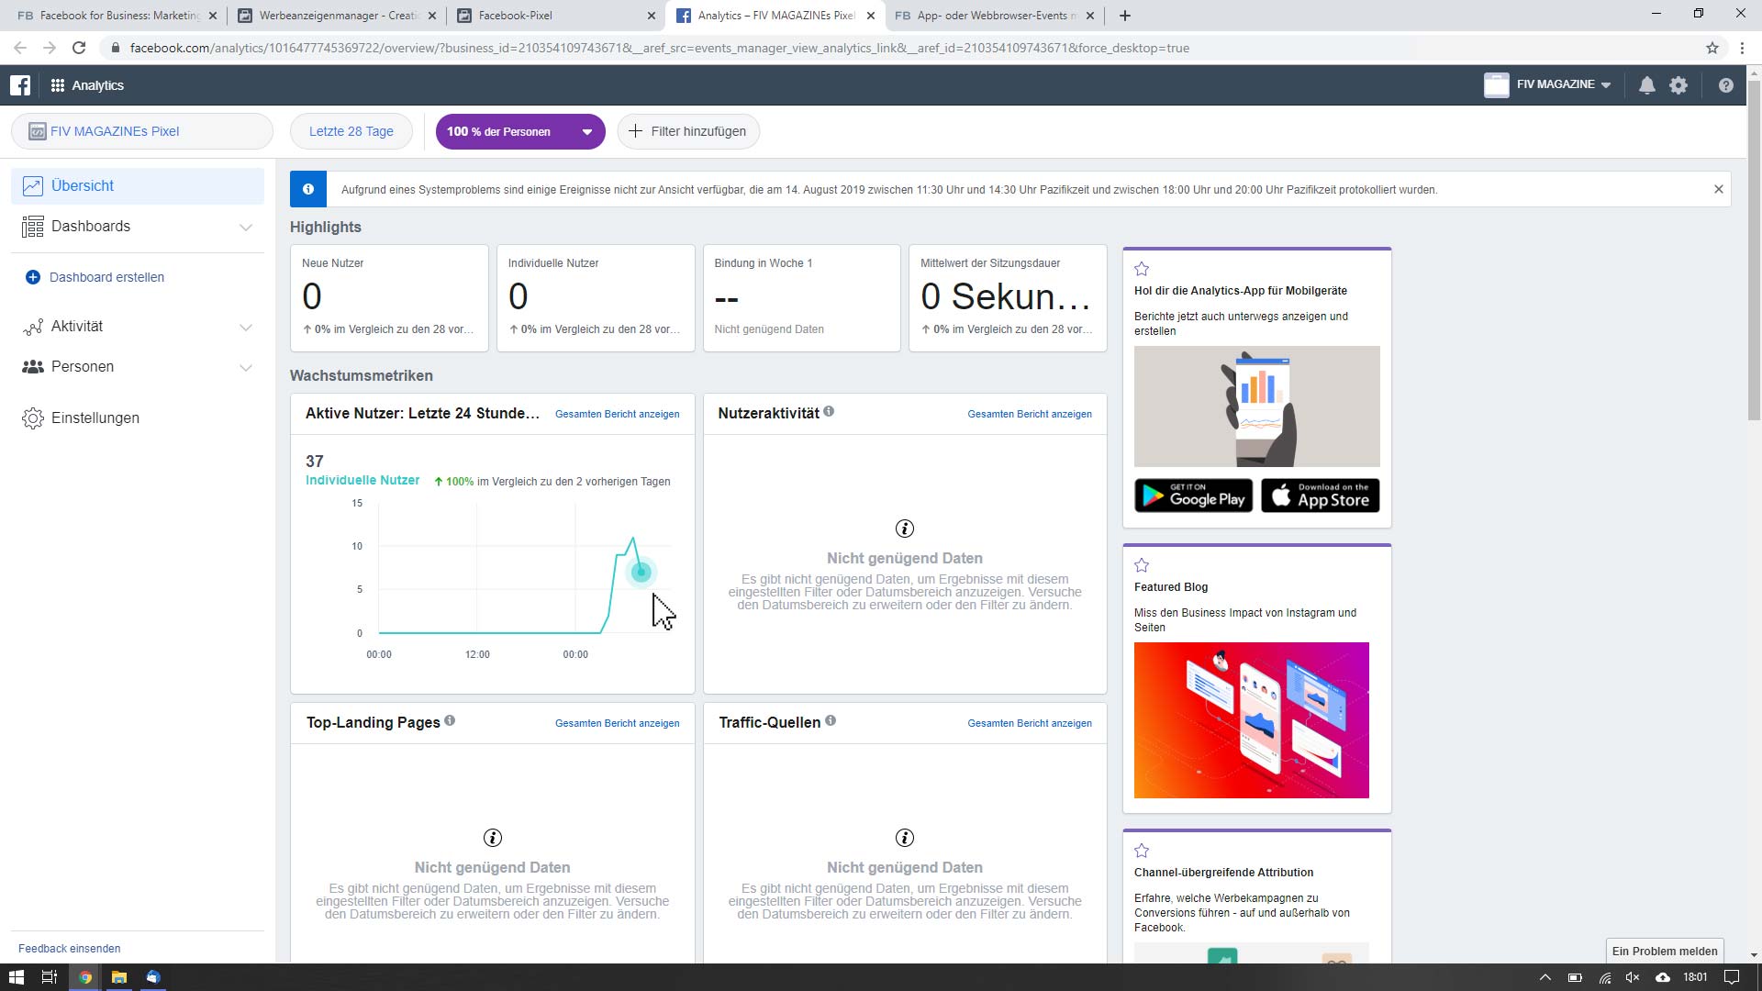Viewport: 1762px width, 991px height.
Task: Go back to the previous page
Action: [x=20, y=48]
